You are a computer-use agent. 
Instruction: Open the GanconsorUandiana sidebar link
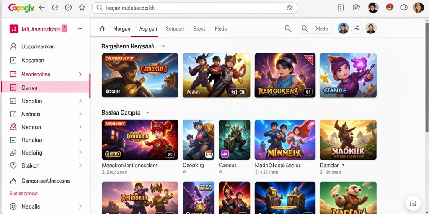click(45, 181)
